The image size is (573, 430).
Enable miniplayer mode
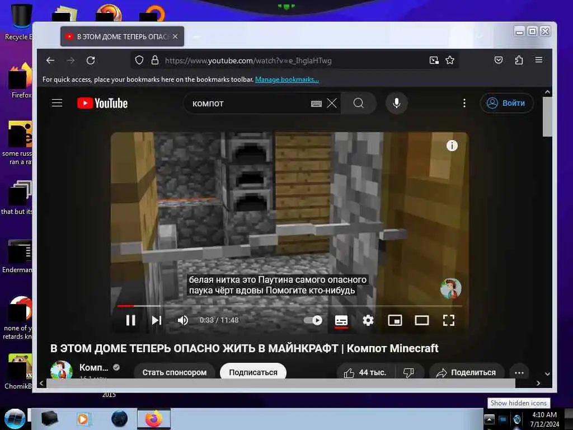click(395, 321)
